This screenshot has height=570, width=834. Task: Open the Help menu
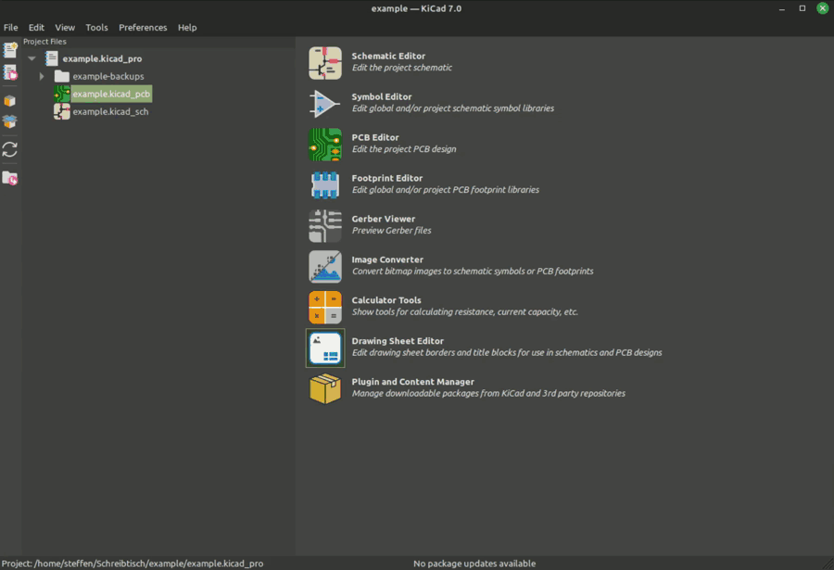pyautogui.click(x=187, y=27)
